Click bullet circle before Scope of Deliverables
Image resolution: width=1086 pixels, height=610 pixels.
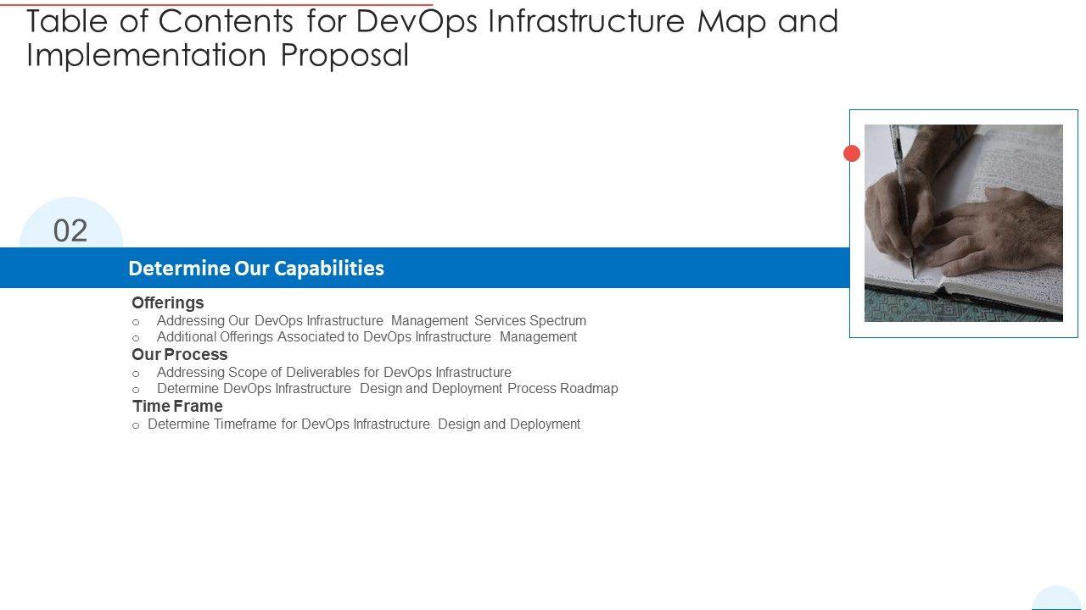click(136, 374)
